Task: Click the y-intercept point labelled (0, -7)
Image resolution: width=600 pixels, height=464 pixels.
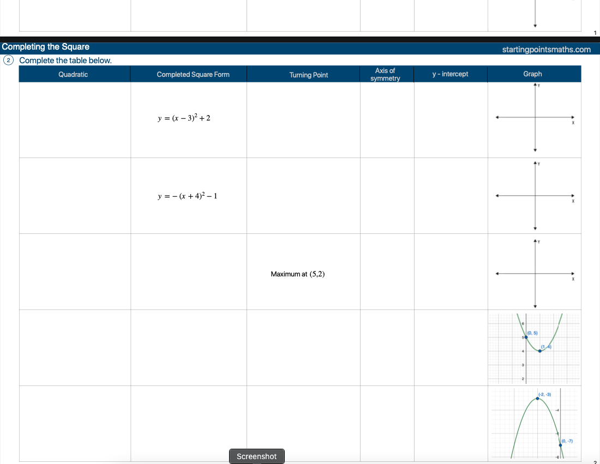Action: pos(560,445)
